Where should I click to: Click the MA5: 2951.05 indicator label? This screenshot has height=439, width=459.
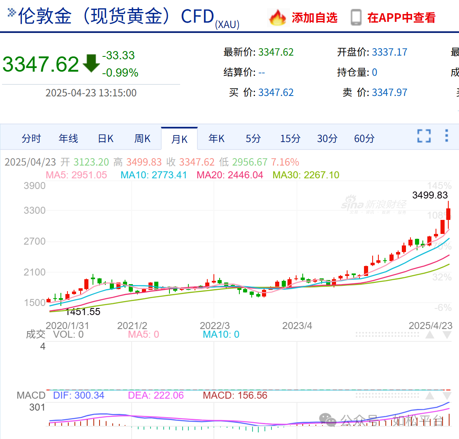(76, 175)
